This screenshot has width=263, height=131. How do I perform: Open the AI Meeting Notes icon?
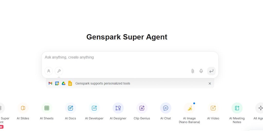click(237, 108)
